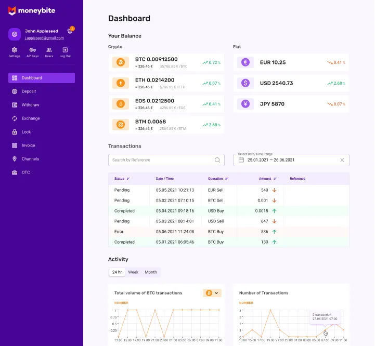Switch activity view to Month
This screenshot has width=375, height=346.
[x=151, y=272]
